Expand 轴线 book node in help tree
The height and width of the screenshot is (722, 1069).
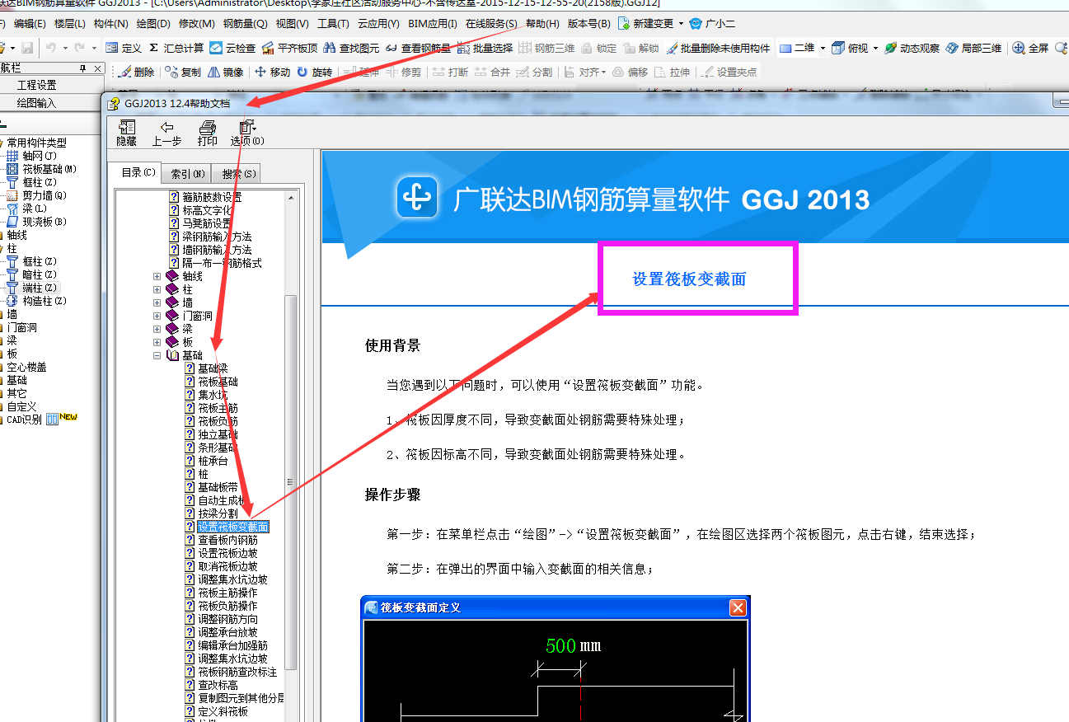[157, 276]
